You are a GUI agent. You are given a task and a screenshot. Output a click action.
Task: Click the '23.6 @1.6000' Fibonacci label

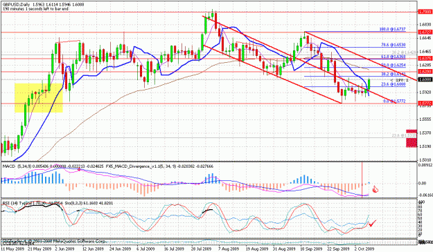[394, 84]
